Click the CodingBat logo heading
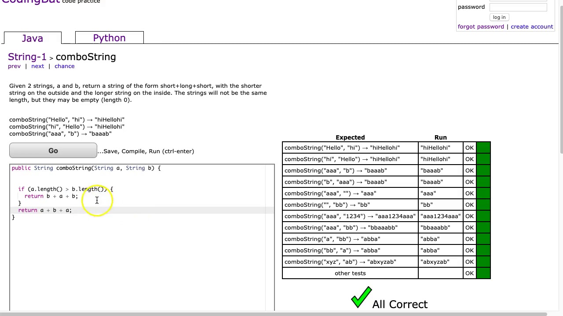The height and width of the screenshot is (316, 563). 31,2
